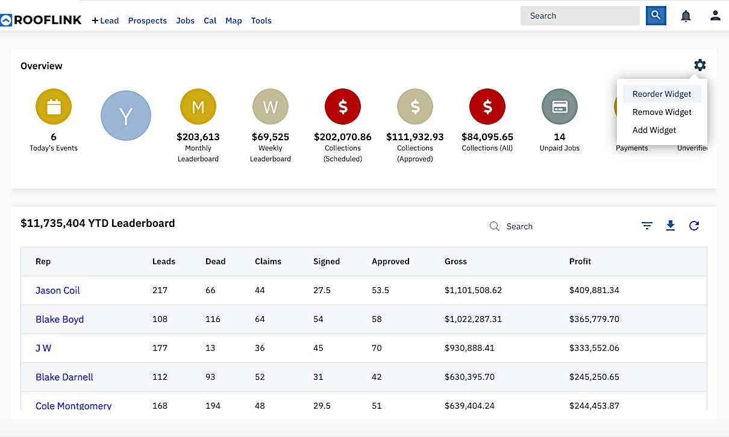The width and height of the screenshot is (729, 437).
Task: Open Jason Coil's rep profile
Action: [57, 290]
